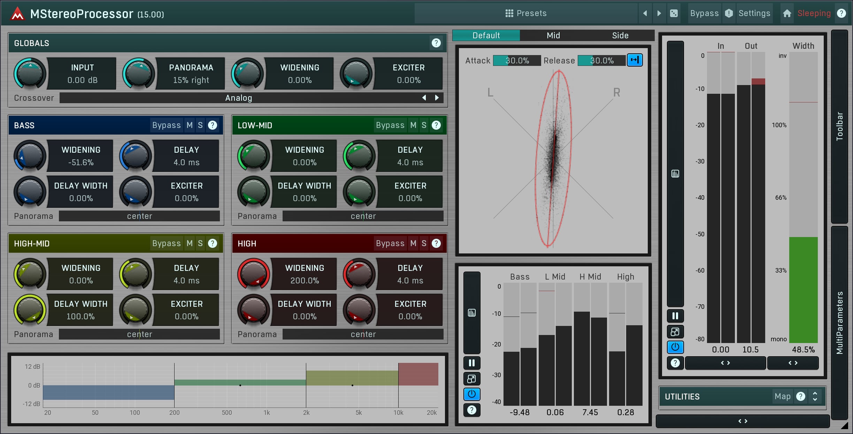Image resolution: width=853 pixels, height=434 pixels.
Task: Open the Analog crossover selection
Action: pos(238,98)
